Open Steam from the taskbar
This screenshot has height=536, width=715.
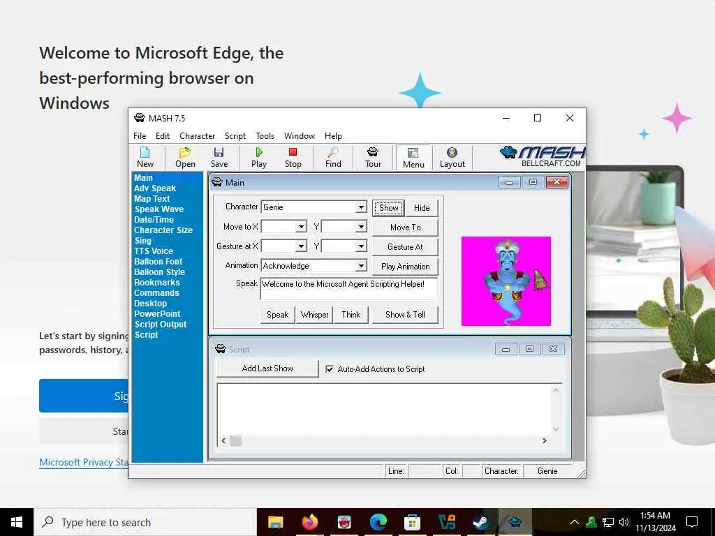pyautogui.click(x=480, y=522)
